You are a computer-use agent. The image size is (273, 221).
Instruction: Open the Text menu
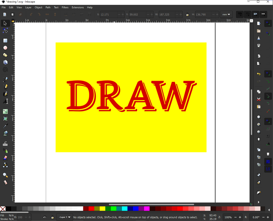[56, 7]
